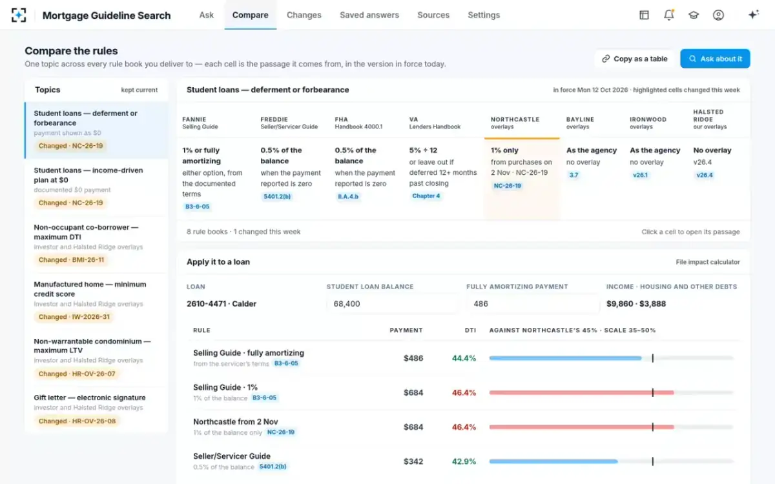Open the user account profile icon

(718, 15)
